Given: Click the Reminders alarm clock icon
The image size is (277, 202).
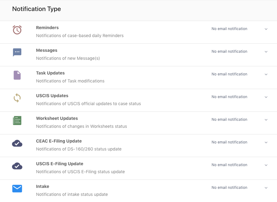Looking at the screenshot, I should pos(17,30).
